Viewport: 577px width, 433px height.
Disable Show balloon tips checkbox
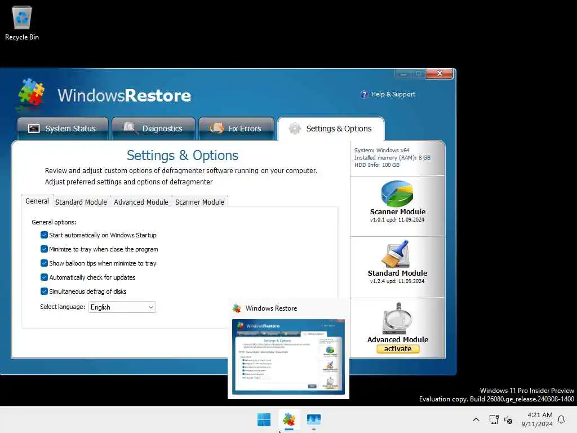tap(44, 263)
